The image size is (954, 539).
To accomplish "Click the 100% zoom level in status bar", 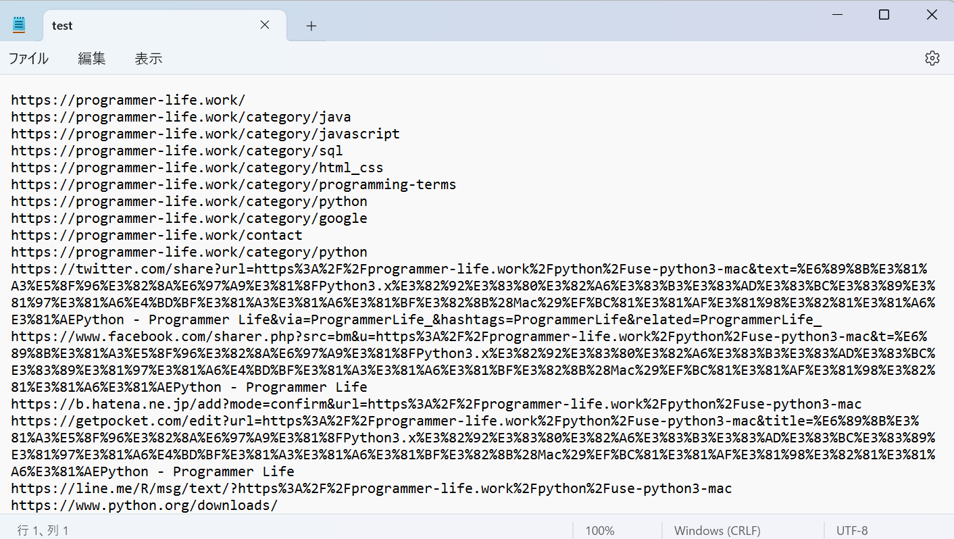I will [x=600, y=531].
